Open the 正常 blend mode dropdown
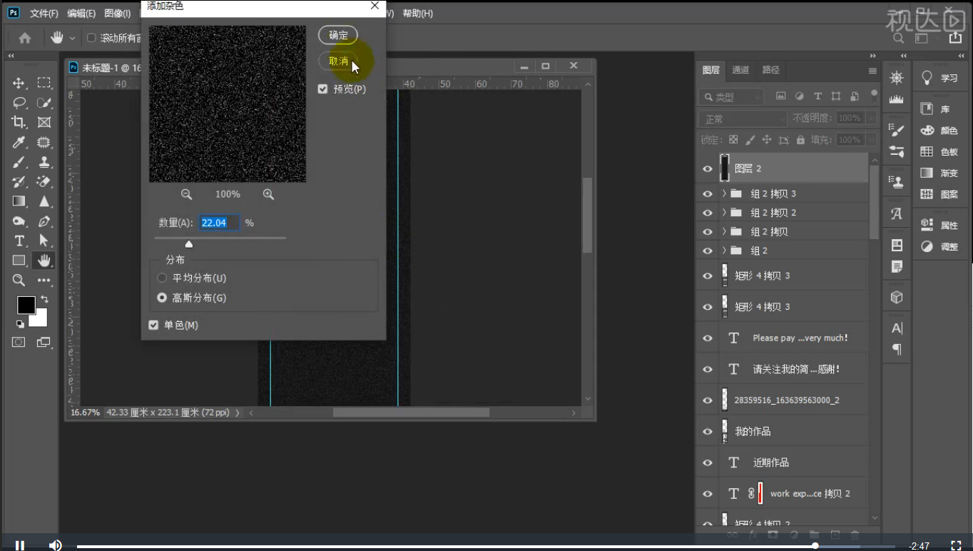The height and width of the screenshot is (551, 973). [x=743, y=118]
